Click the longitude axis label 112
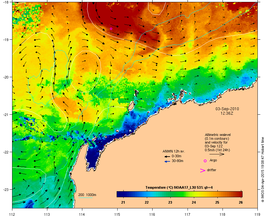The width and height of the screenshot is (267, 216). pos(12,214)
